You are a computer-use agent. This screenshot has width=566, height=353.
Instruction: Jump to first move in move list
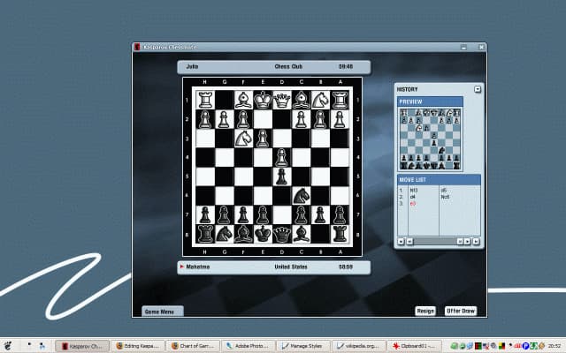(x=400, y=241)
